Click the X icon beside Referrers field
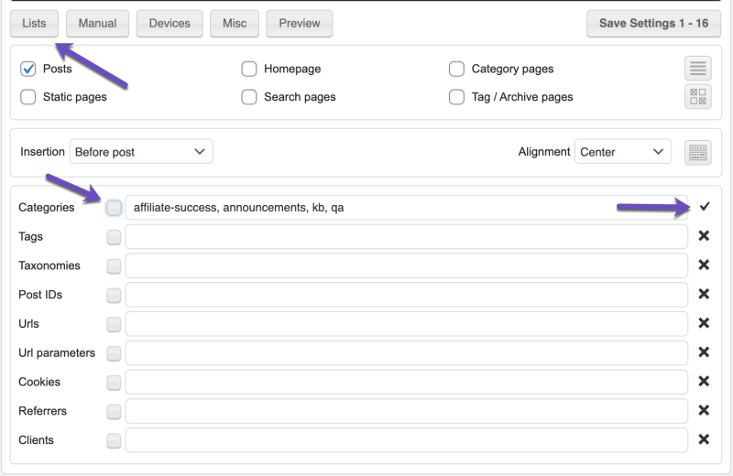 tap(704, 411)
